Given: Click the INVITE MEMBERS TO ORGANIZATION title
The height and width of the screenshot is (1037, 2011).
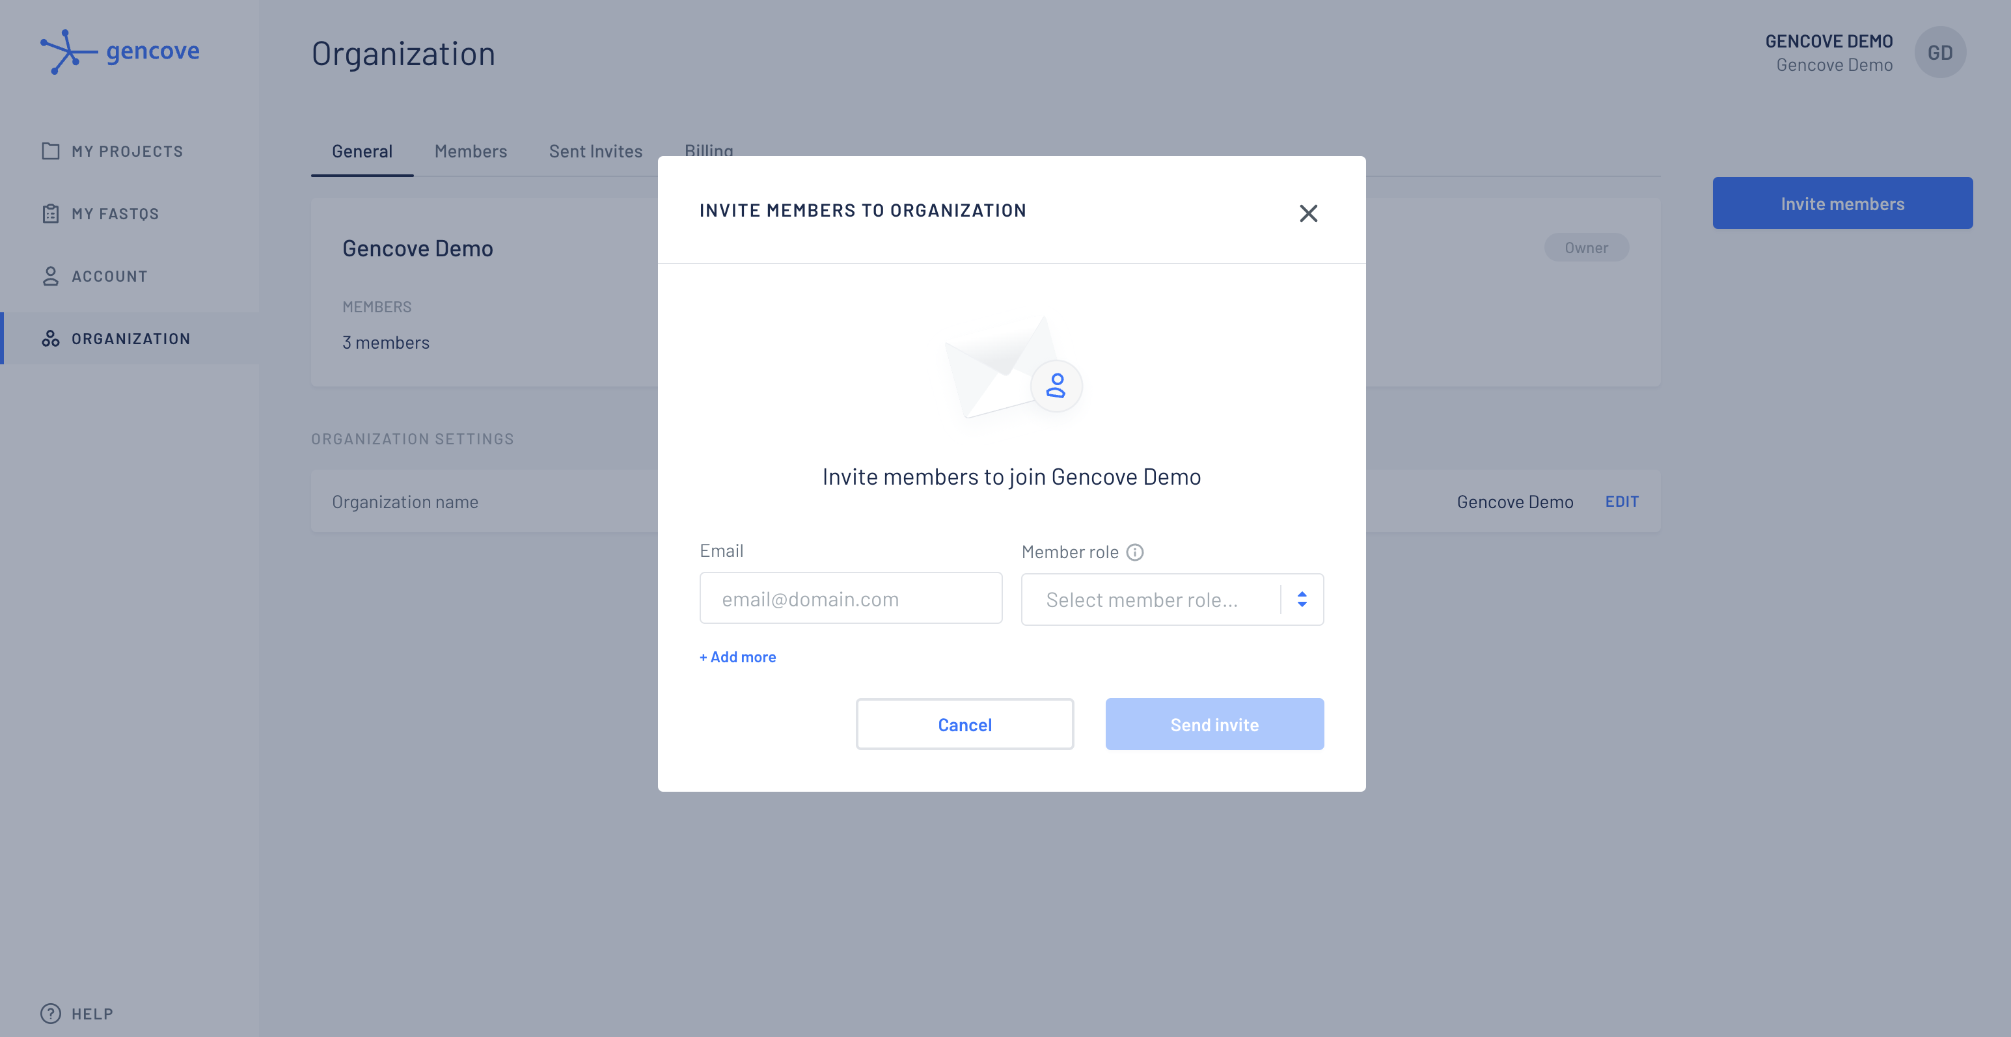Looking at the screenshot, I should [862, 211].
